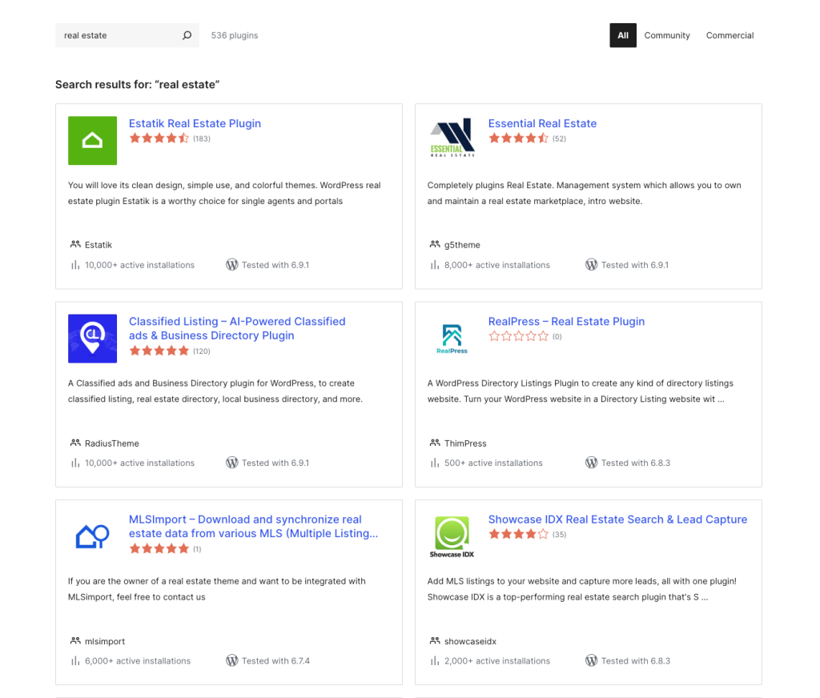Image resolution: width=820 pixels, height=698 pixels.
Task: Open the RealPress – Real Estate Plugin link
Action: pos(566,321)
